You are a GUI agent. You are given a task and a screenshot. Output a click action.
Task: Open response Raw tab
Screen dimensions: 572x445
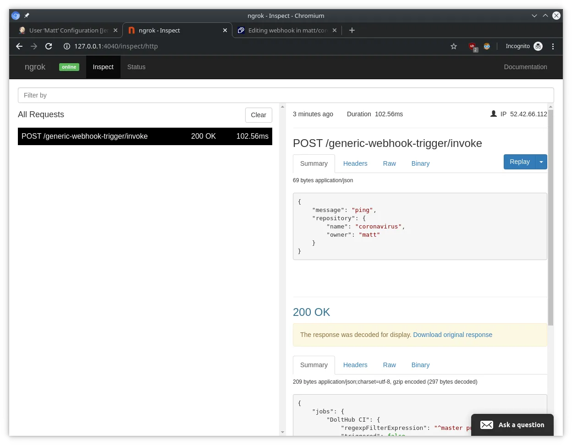tap(389, 365)
